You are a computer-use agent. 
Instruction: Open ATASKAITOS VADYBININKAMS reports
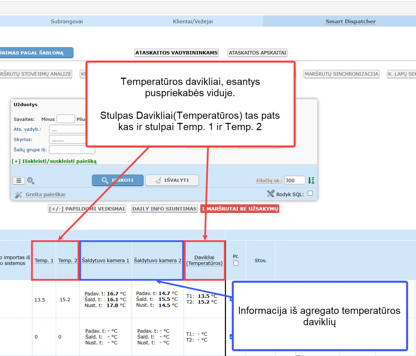pos(176,53)
